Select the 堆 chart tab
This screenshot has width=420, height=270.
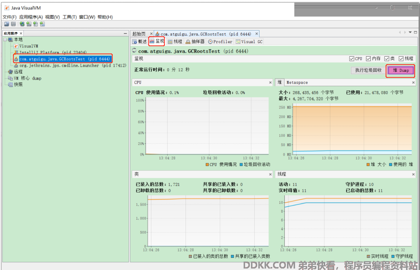pos(279,82)
